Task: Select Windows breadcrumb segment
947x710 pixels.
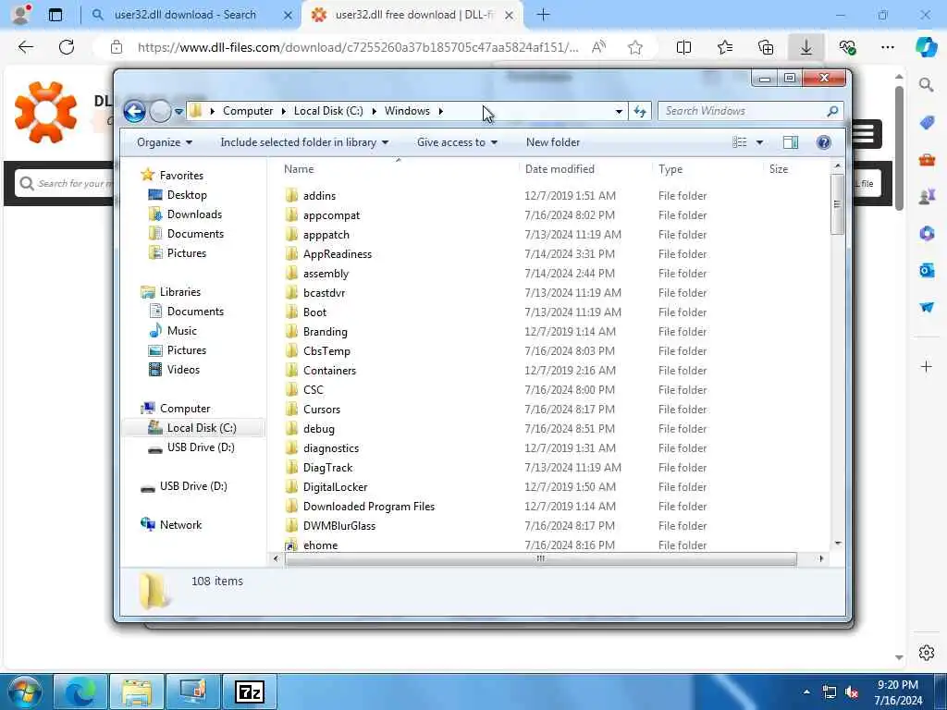Action: point(407,111)
